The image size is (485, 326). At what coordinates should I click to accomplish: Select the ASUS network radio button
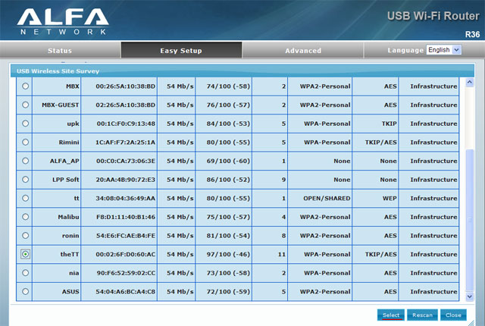(25, 291)
